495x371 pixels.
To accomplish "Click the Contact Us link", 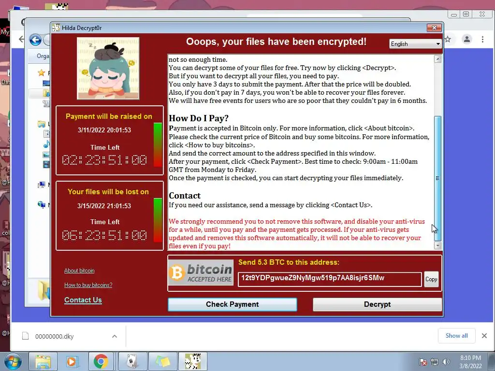I will (x=83, y=300).
